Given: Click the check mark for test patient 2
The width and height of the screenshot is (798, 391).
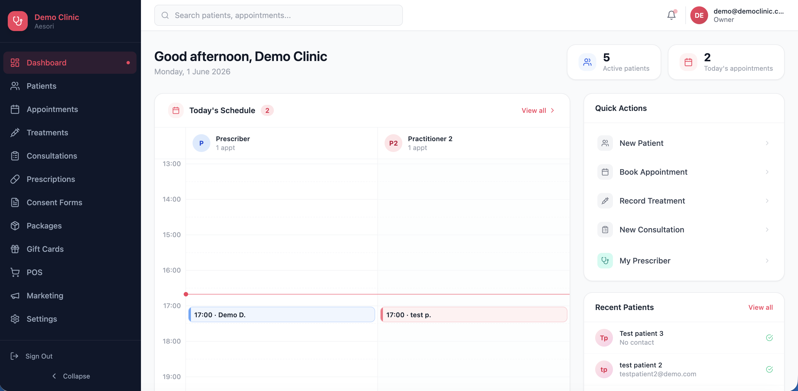Looking at the screenshot, I should [769, 369].
